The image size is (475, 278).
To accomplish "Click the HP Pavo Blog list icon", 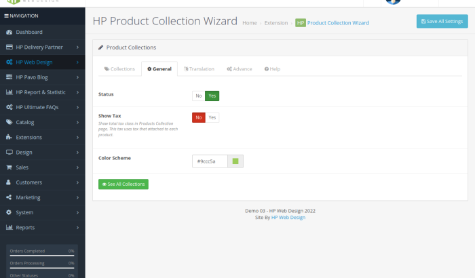I will tap(9, 77).
